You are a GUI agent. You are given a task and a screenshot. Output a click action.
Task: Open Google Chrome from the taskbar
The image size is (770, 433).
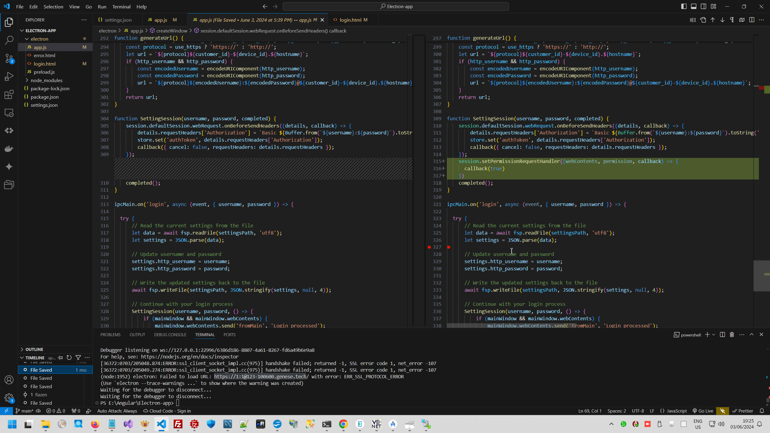coord(343,424)
